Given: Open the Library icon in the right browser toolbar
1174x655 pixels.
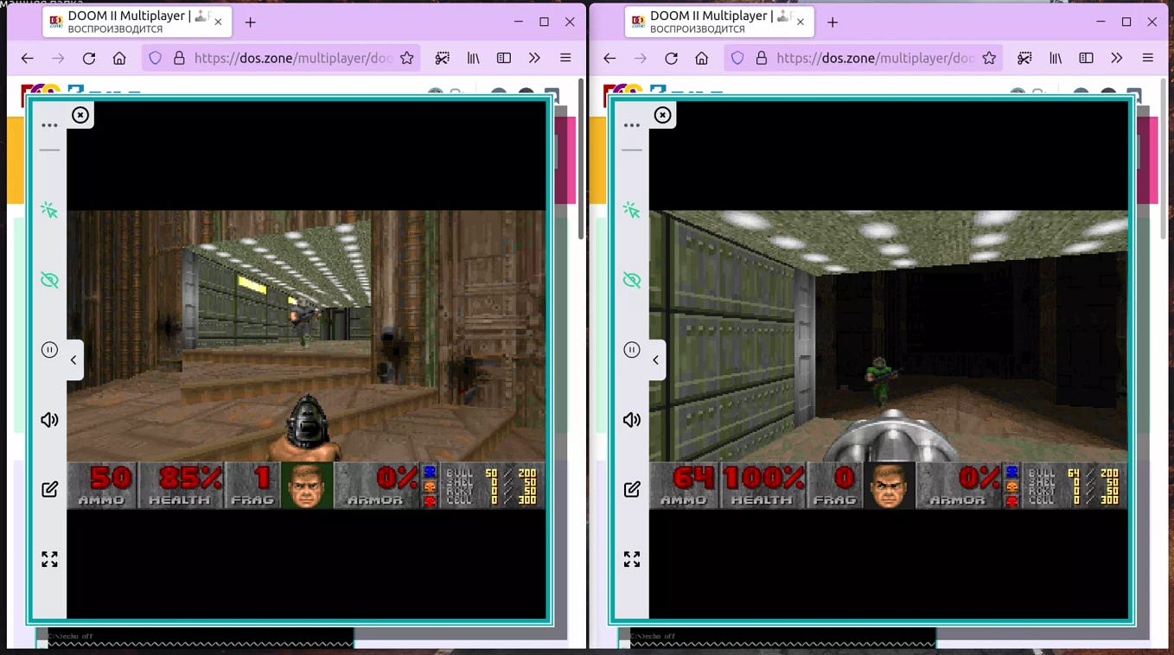Looking at the screenshot, I should point(1055,58).
